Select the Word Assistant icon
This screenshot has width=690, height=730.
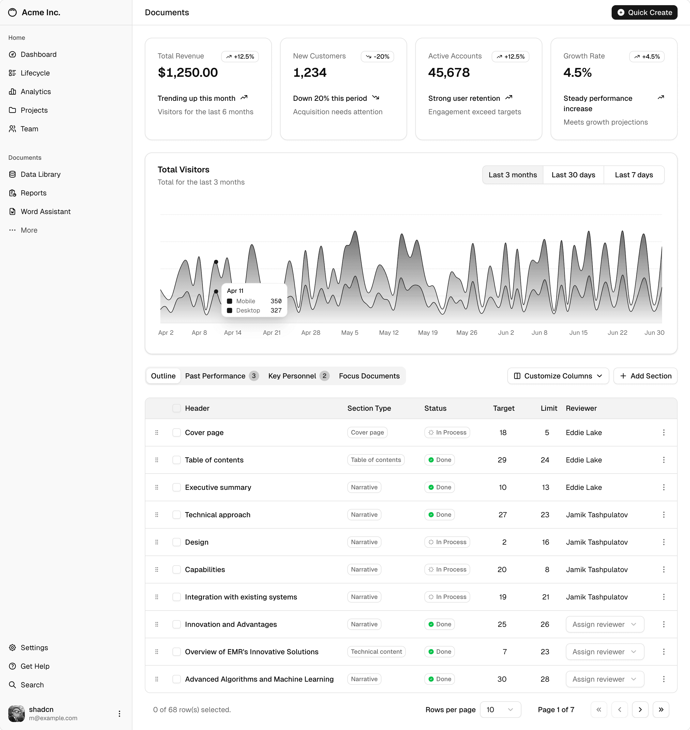[x=12, y=211]
